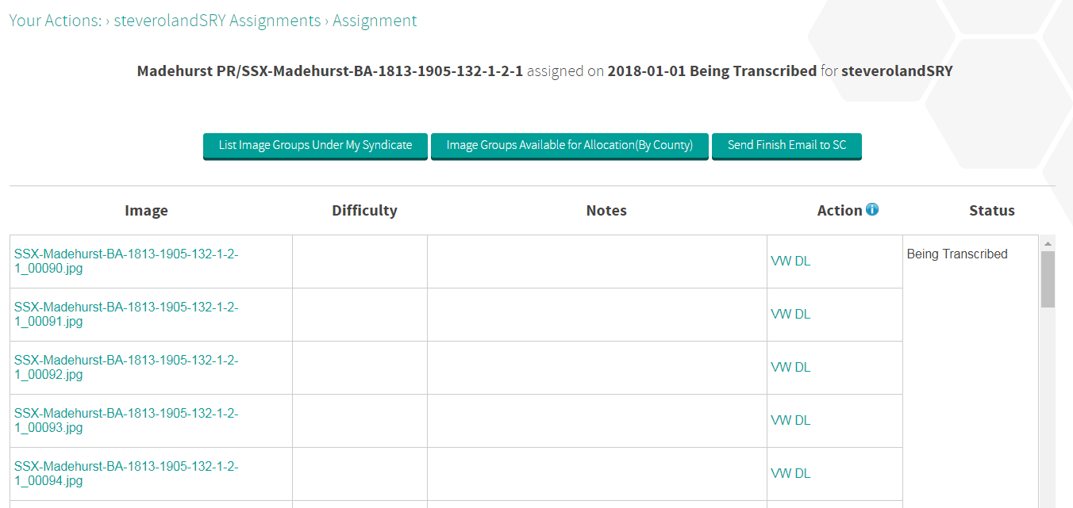The height and width of the screenshot is (508, 1073).
Task: Go to Your Actions breadcrumb link
Action: 56,21
